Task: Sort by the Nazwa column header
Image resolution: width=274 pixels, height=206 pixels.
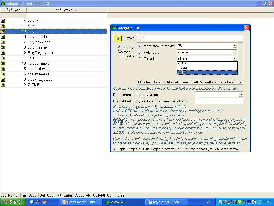Action: click(67, 10)
